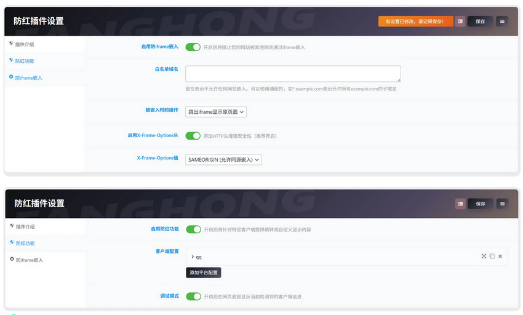Click move icon on the qq row
Screen dimensions: 523x315
point(484,257)
